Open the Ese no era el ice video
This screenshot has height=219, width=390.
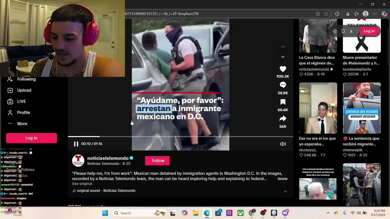coord(318,108)
